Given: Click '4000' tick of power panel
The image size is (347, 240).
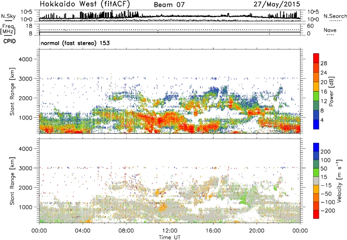Looking at the screenshot, I should [25, 59].
